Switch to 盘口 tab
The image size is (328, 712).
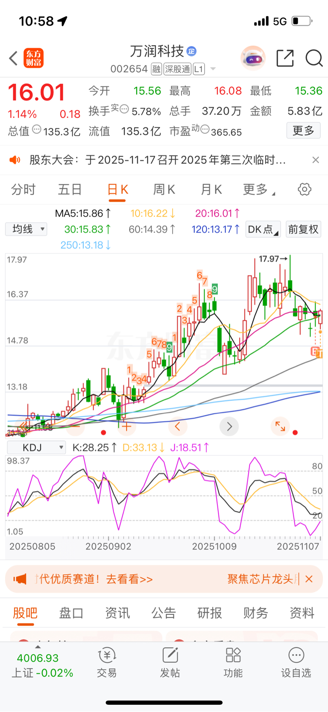71,613
